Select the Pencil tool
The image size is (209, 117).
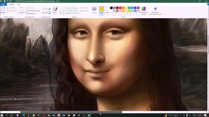43,9
